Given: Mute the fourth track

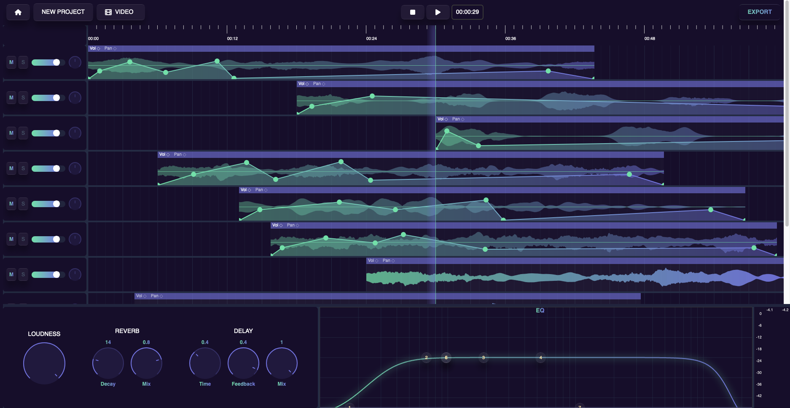Looking at the screenshot, I should coord(11,168).
